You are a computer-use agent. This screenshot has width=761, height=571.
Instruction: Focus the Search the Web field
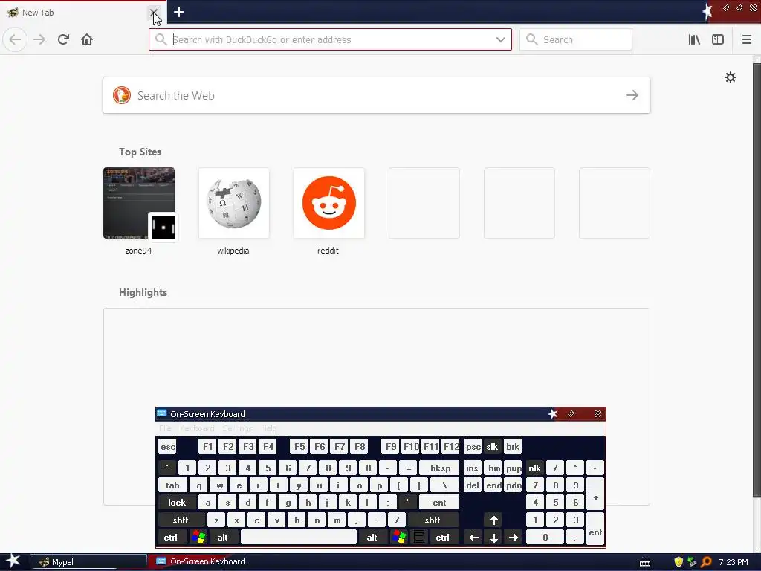coord(377,95)
